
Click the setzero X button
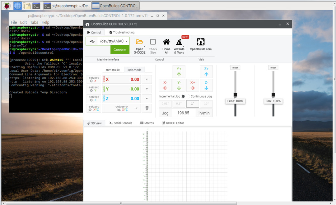[x=94, y=79]
